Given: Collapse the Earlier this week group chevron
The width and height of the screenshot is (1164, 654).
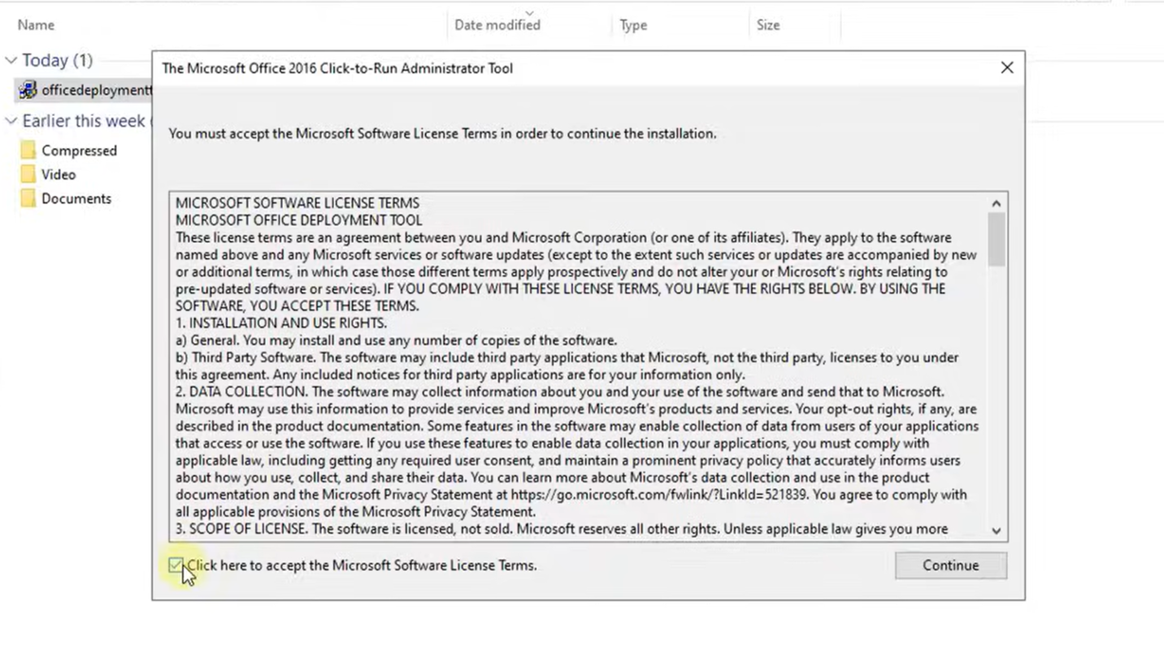Looking at the screenshot, I should [11, 121].
